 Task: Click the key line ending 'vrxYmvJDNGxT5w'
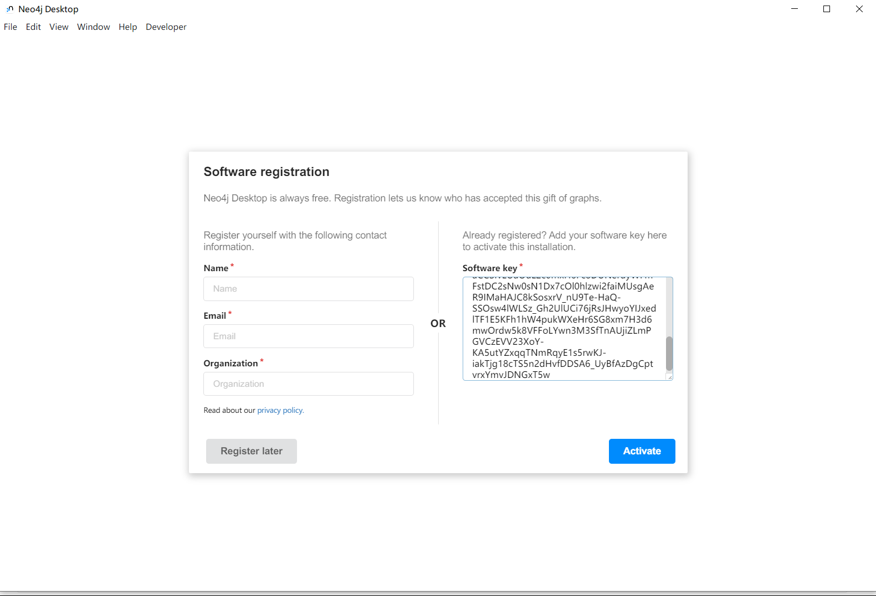pyautogui.click(x=511, y=375)
